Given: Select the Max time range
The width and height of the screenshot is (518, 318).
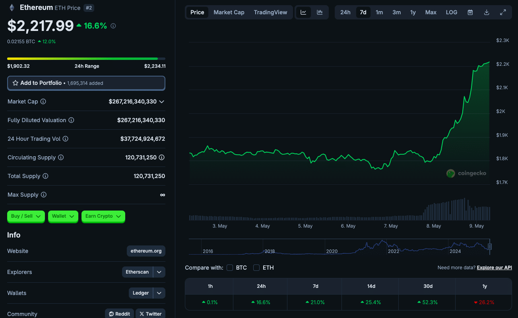Looking at the screenshot, I should (431, 12).
